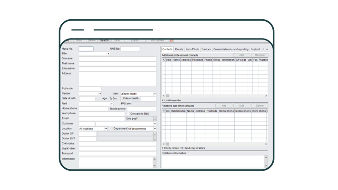The width and height of the screenshot is (338, 190).
Task: Click the professional contacts horizontal scrollbar thumb
Action: tap(167, 96)
